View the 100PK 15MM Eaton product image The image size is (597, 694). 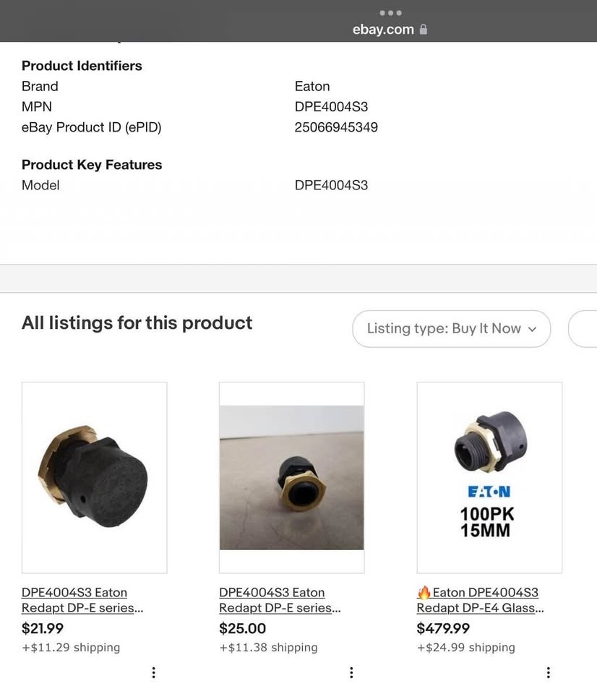489,478
